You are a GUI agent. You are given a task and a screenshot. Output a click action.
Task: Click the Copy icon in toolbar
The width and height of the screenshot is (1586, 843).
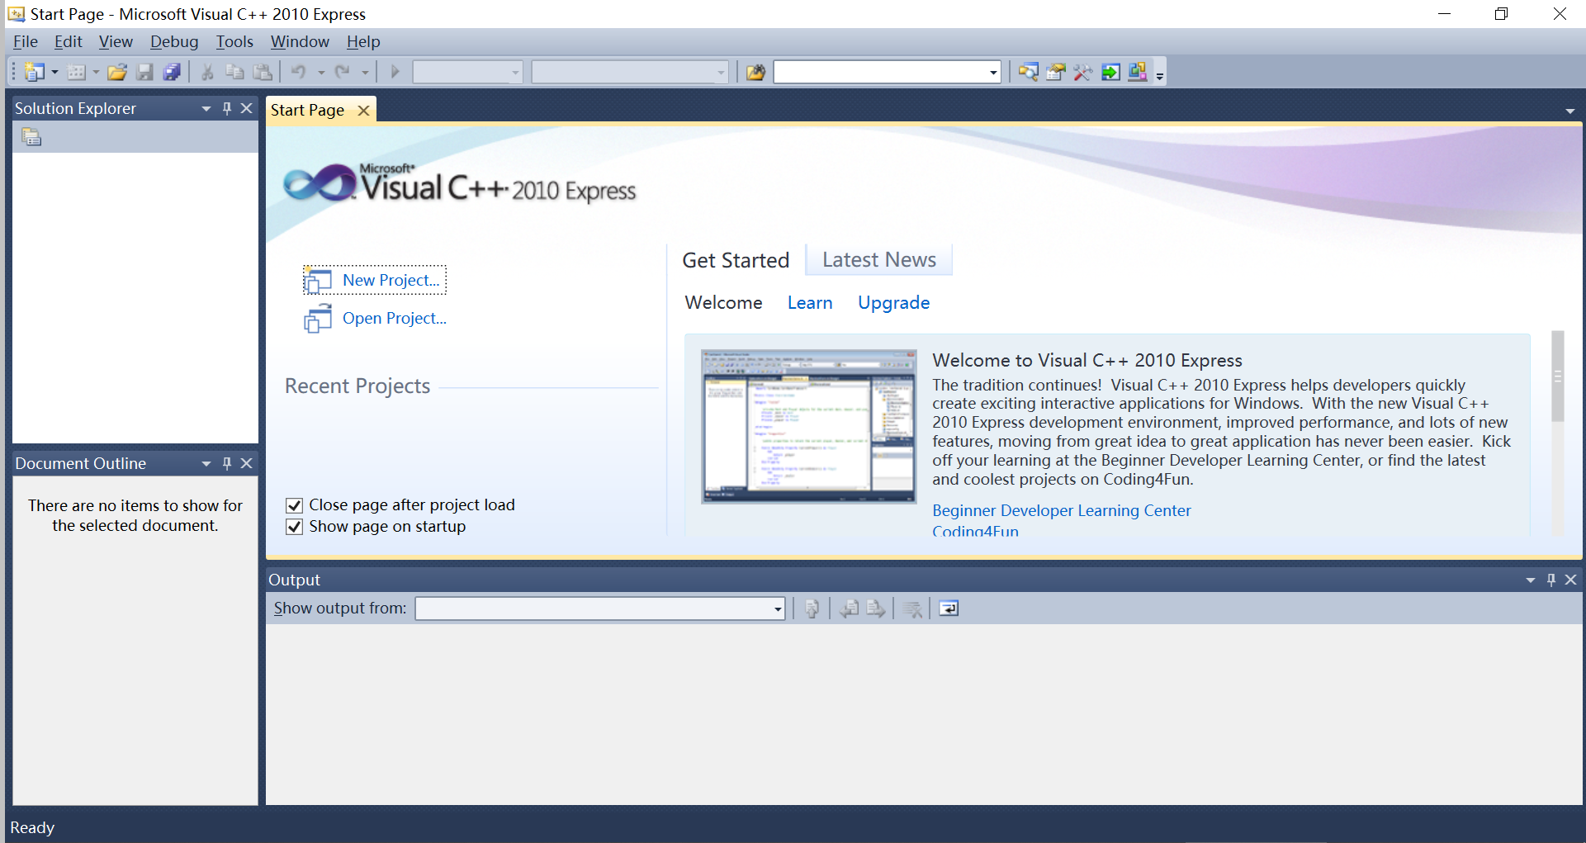(x=234, y=73)
